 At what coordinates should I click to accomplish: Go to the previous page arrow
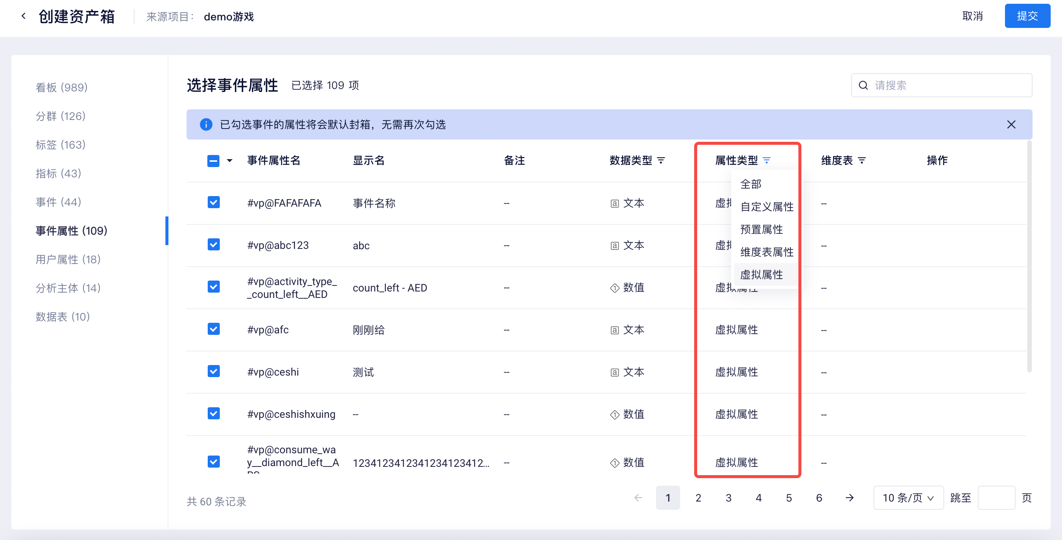638,498
